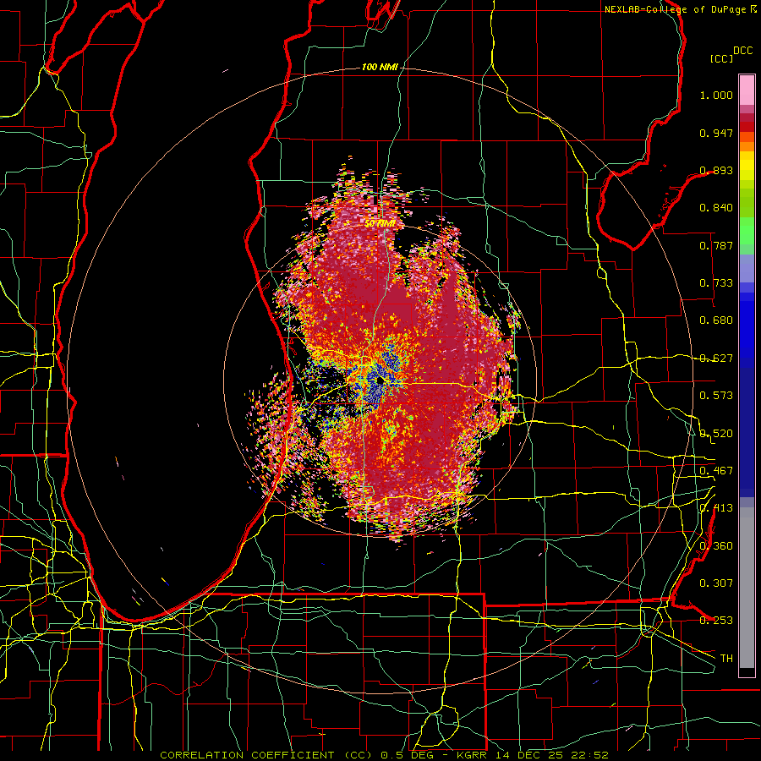Click the TH threshold label
Image resolution: width=761 pixels, height=761 pixels.
click(x=726, y=659)
